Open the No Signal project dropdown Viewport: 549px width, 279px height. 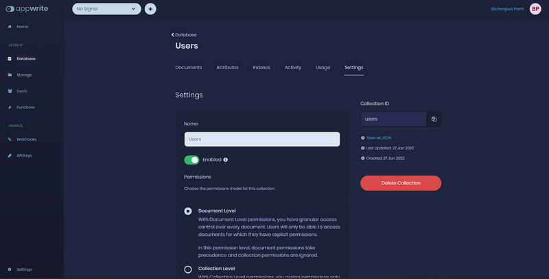pos(106,9)
